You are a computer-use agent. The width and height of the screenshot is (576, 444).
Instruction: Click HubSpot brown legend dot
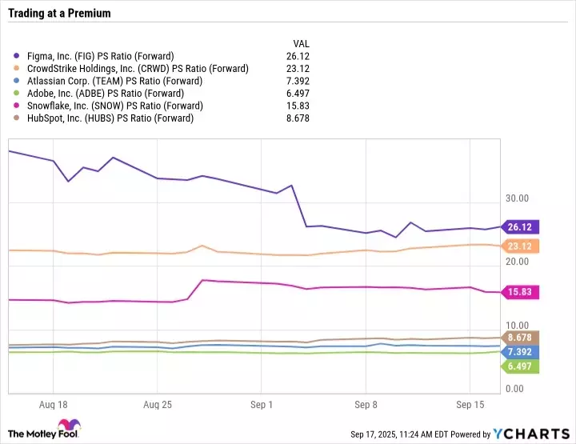[17, 118]
